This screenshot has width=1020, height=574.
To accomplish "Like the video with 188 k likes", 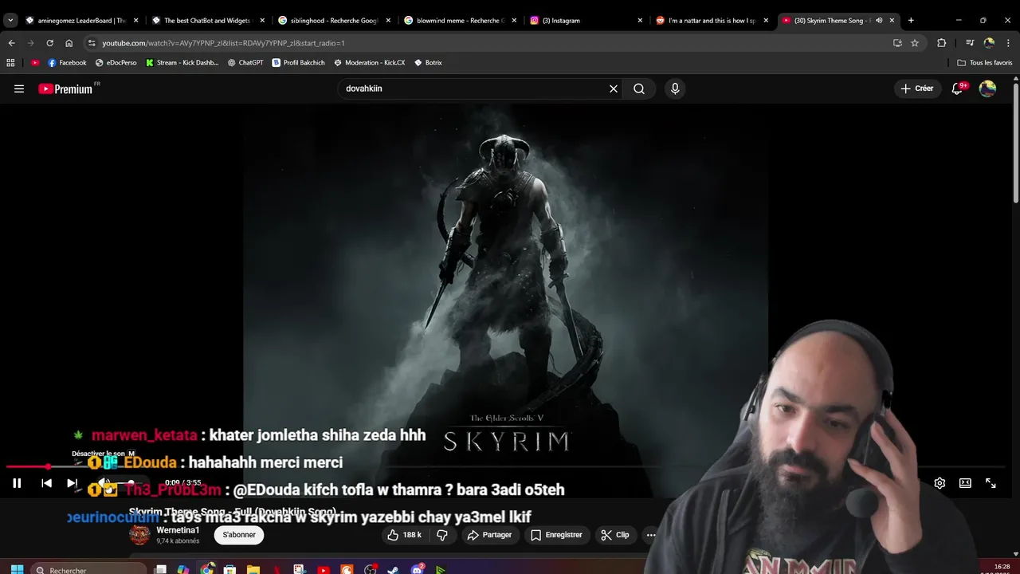I will 404,535.
